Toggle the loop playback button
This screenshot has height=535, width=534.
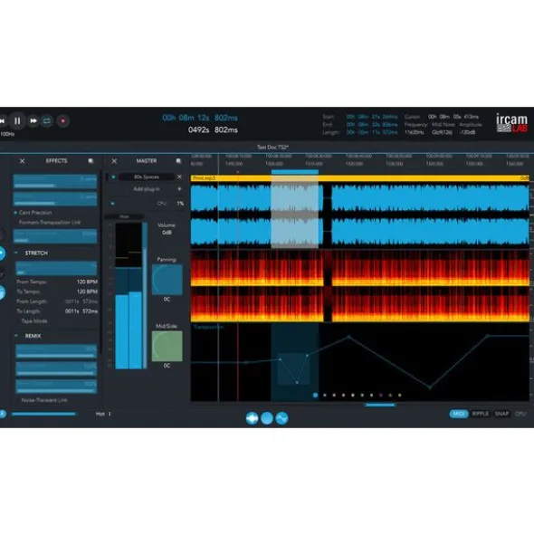coord(47,120)
